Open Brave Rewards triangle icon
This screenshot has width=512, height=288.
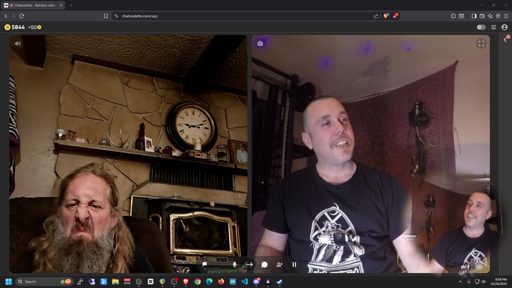pos(395,16)
